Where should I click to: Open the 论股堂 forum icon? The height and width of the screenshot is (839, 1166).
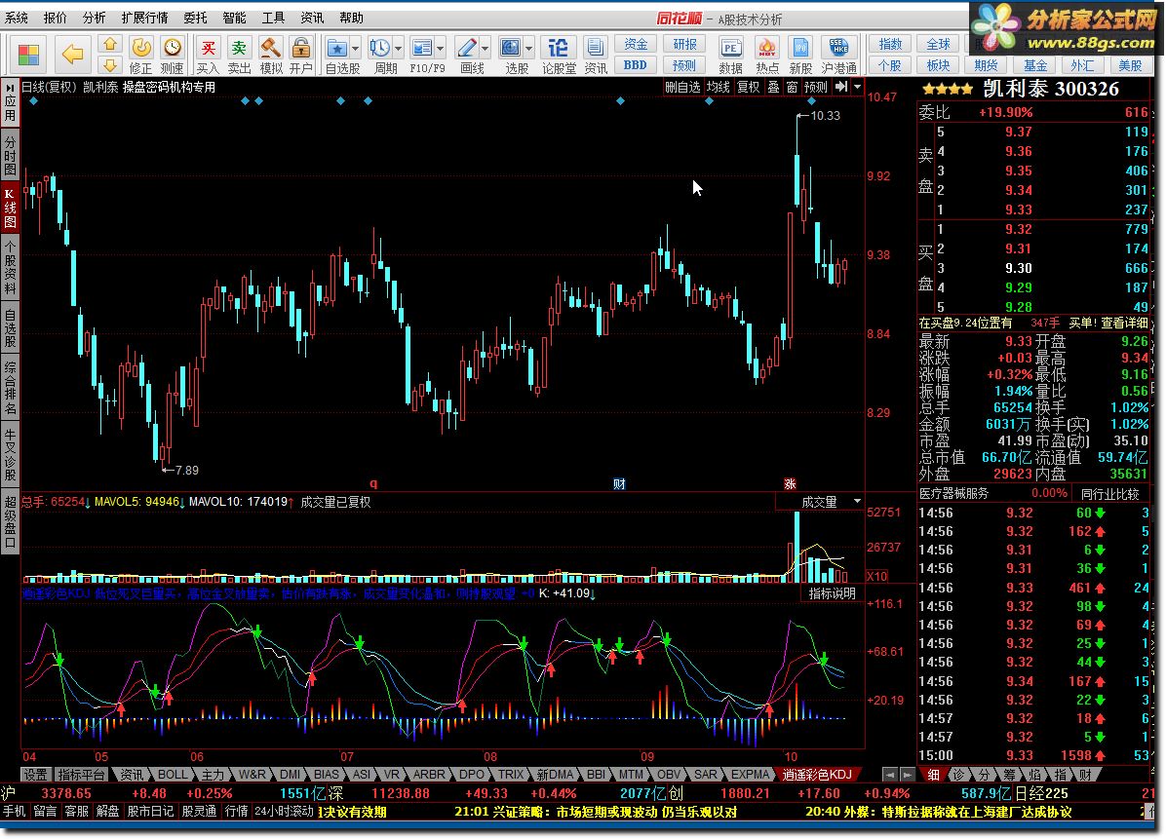(558, 49)
